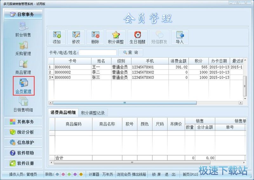
Task: Sort by 卡号 column header
Action: coord(73,61)
